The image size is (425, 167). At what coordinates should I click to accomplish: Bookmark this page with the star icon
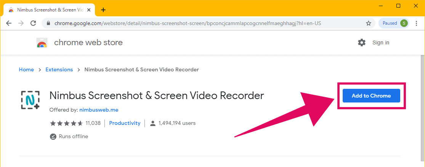tap(368, 23)
